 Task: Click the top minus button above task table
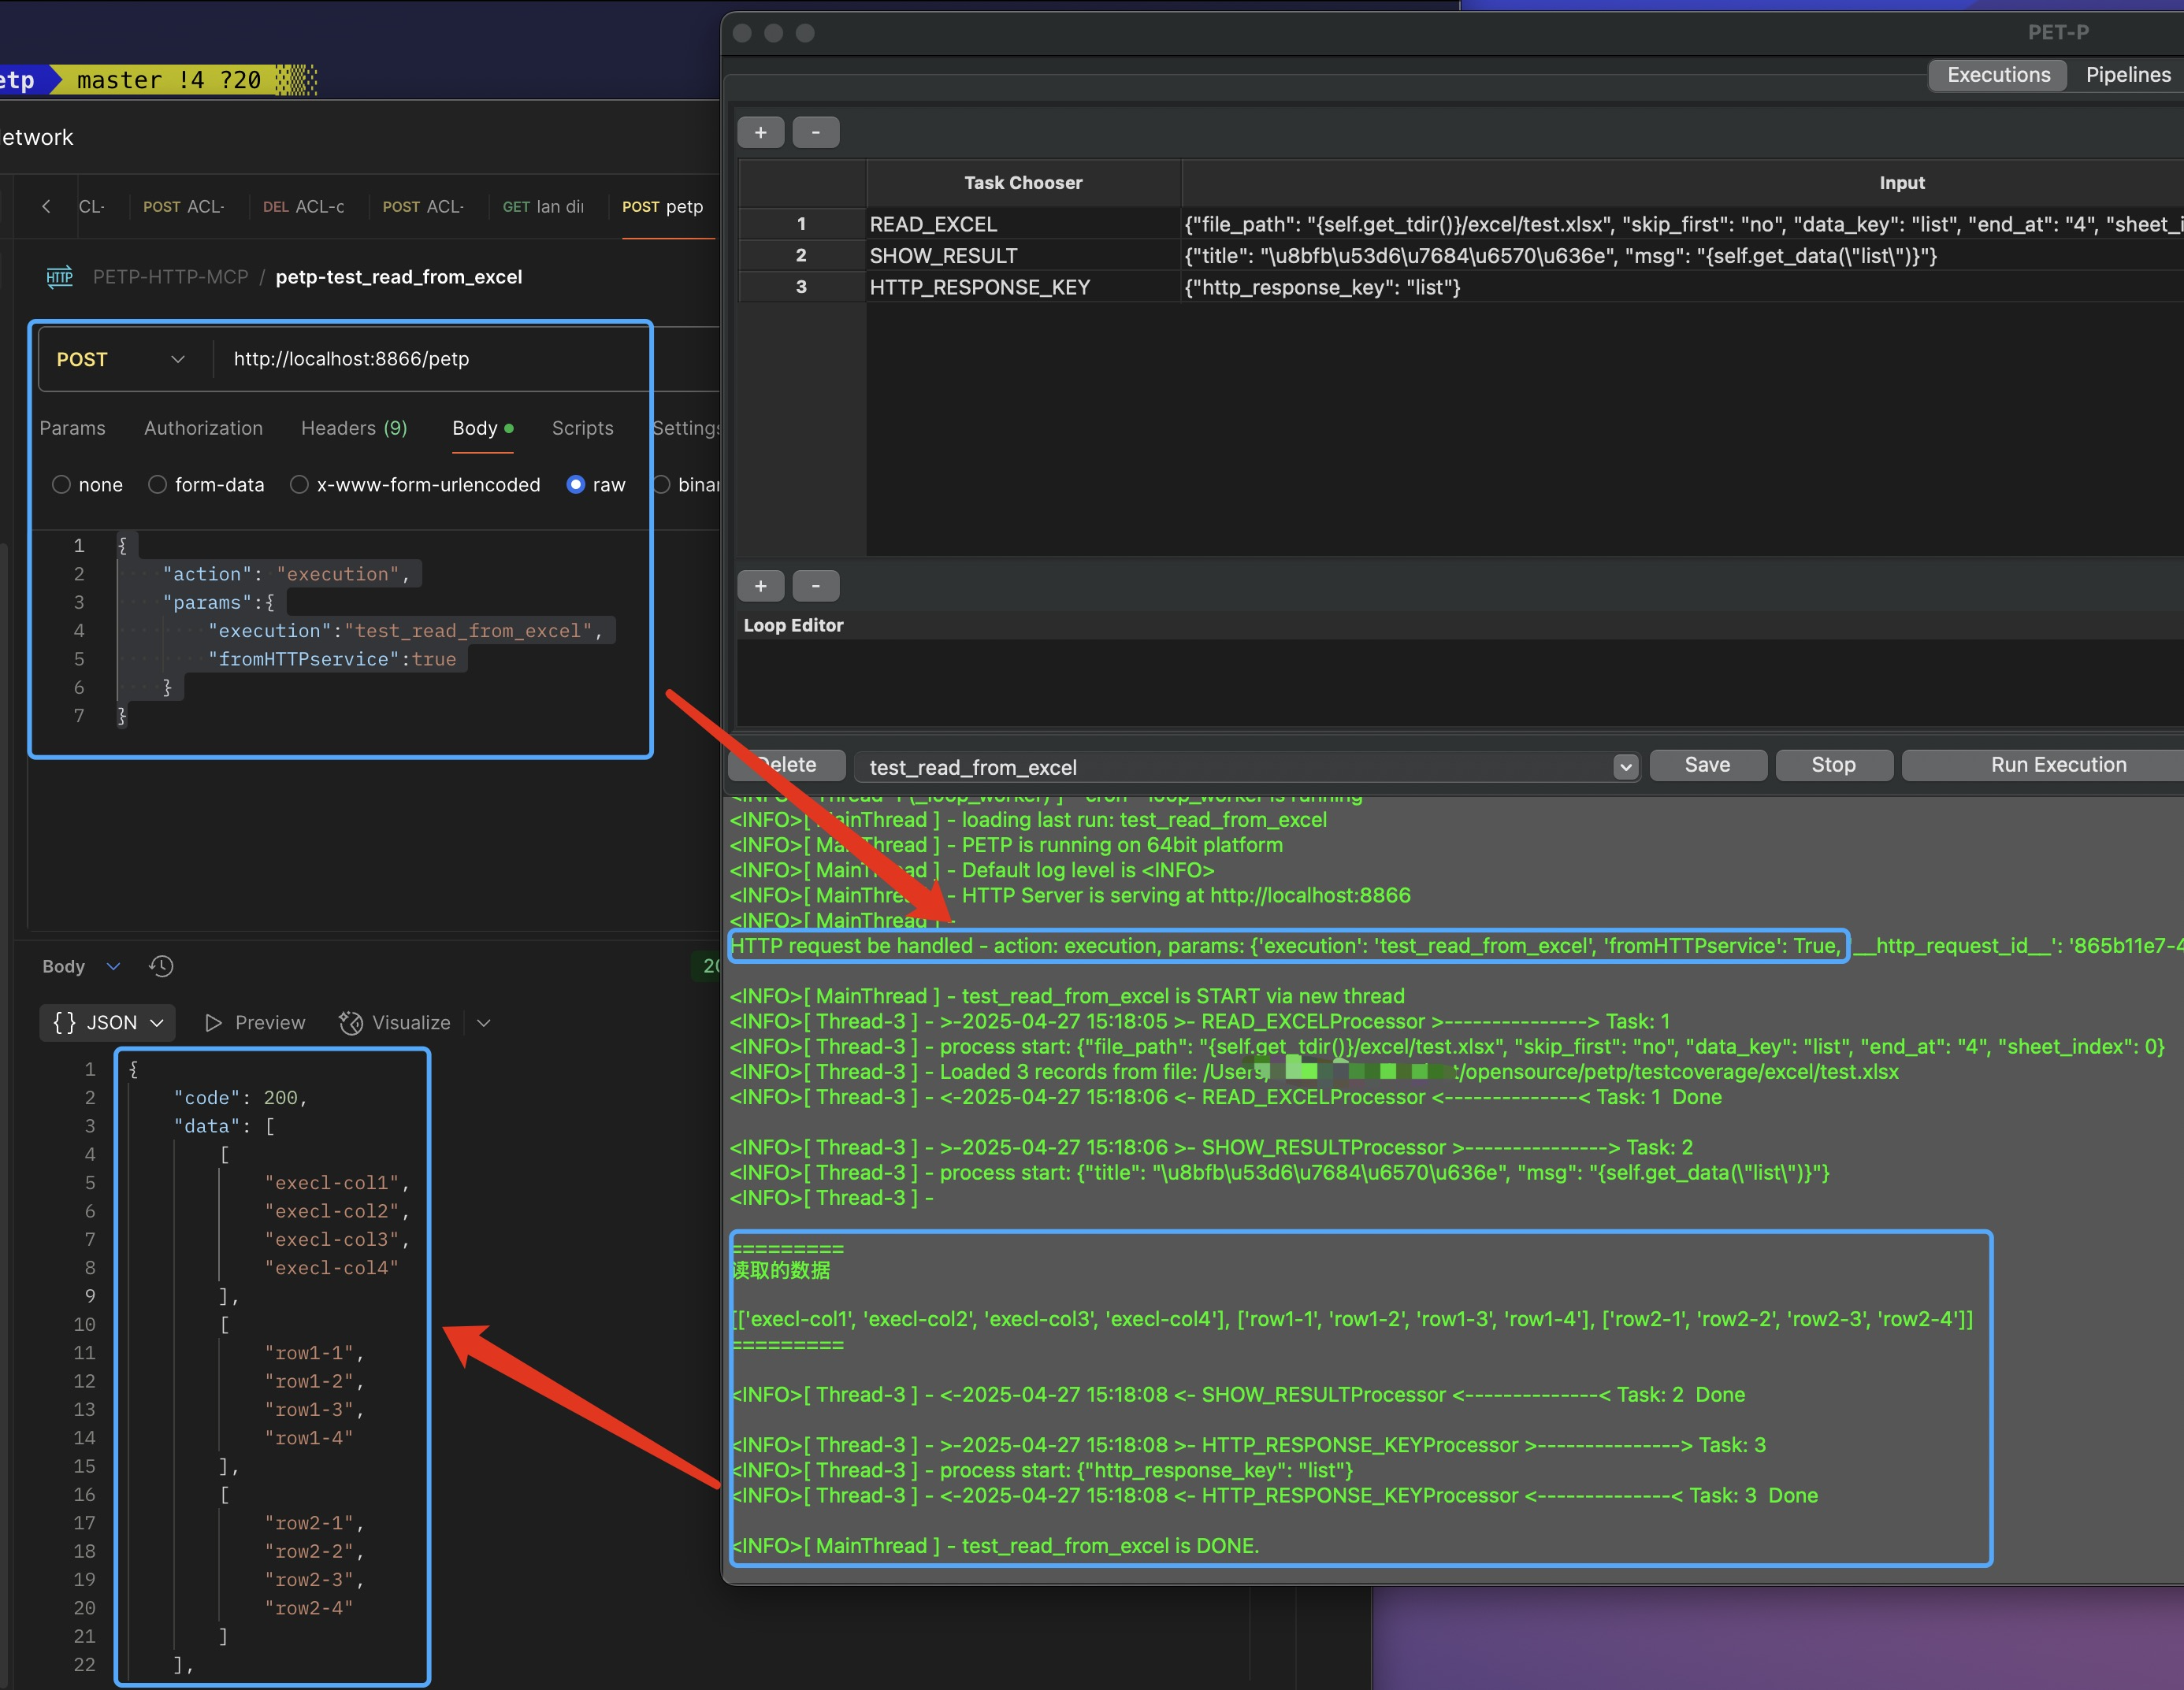pyautogui.click(x=816, y=132)
